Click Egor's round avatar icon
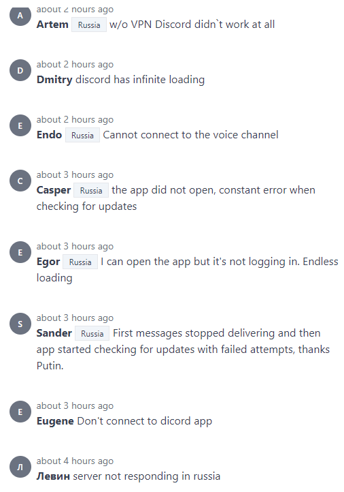 pyautogui.click(x=20, y=252)
